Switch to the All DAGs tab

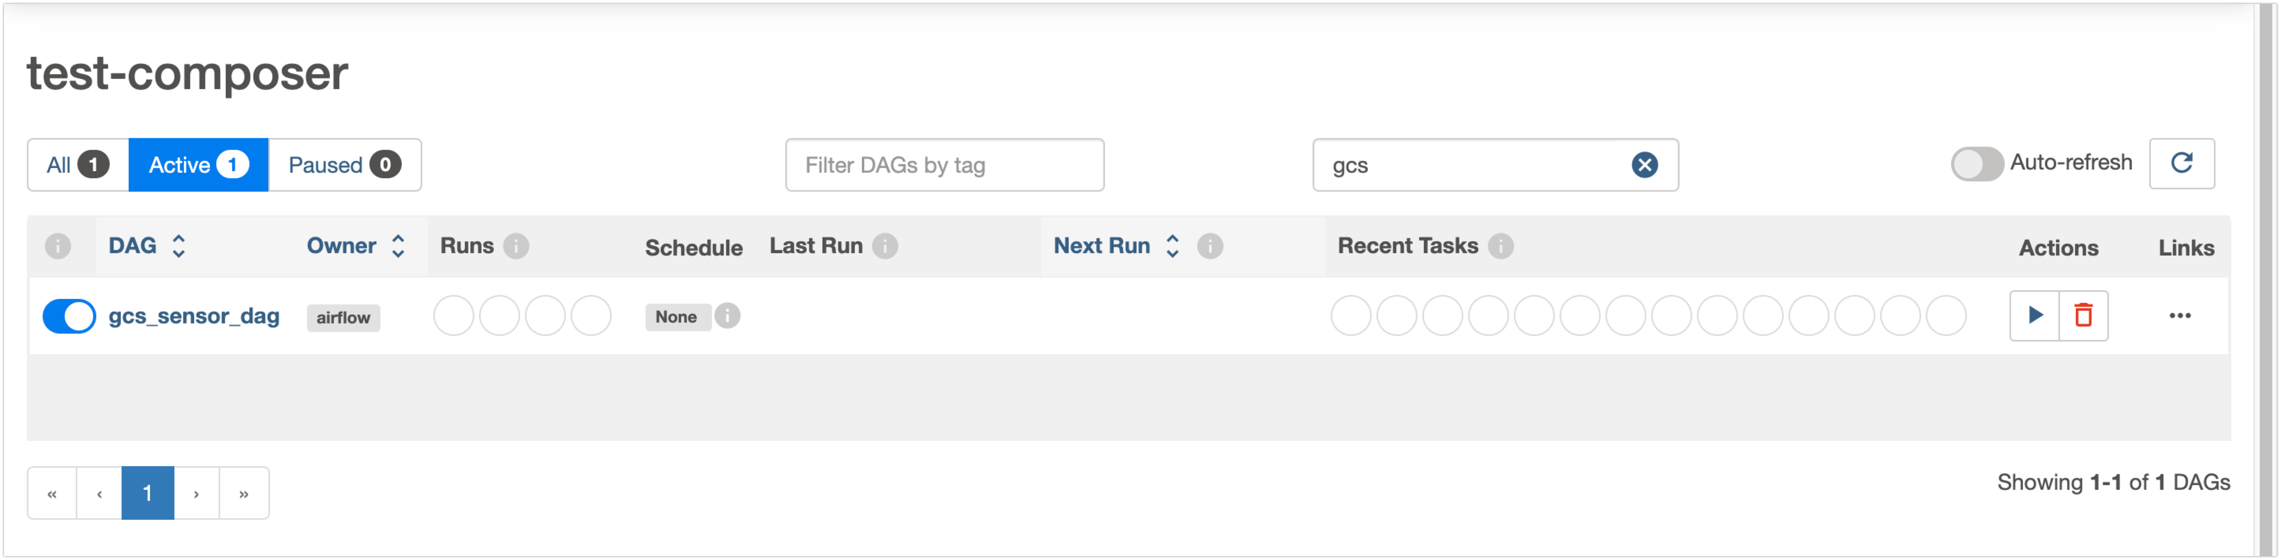pos(78,165)
